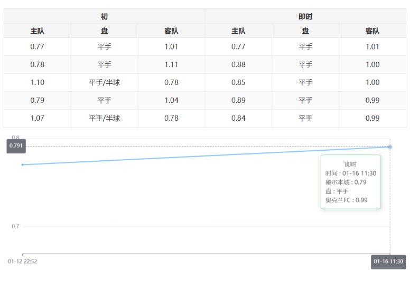This screenshot has width=419, height=282.
Task: Select the 1.11 initial away odds cell
Action: click(171, 65)
